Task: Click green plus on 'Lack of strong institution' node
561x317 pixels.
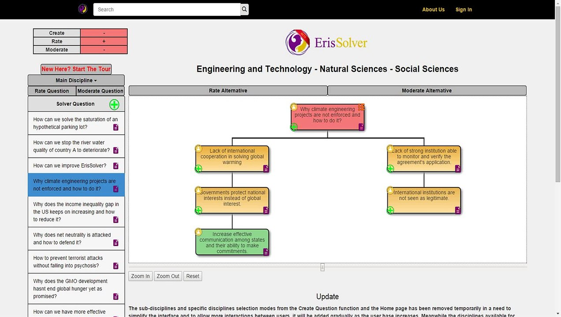Action: [x=390, y=169]
